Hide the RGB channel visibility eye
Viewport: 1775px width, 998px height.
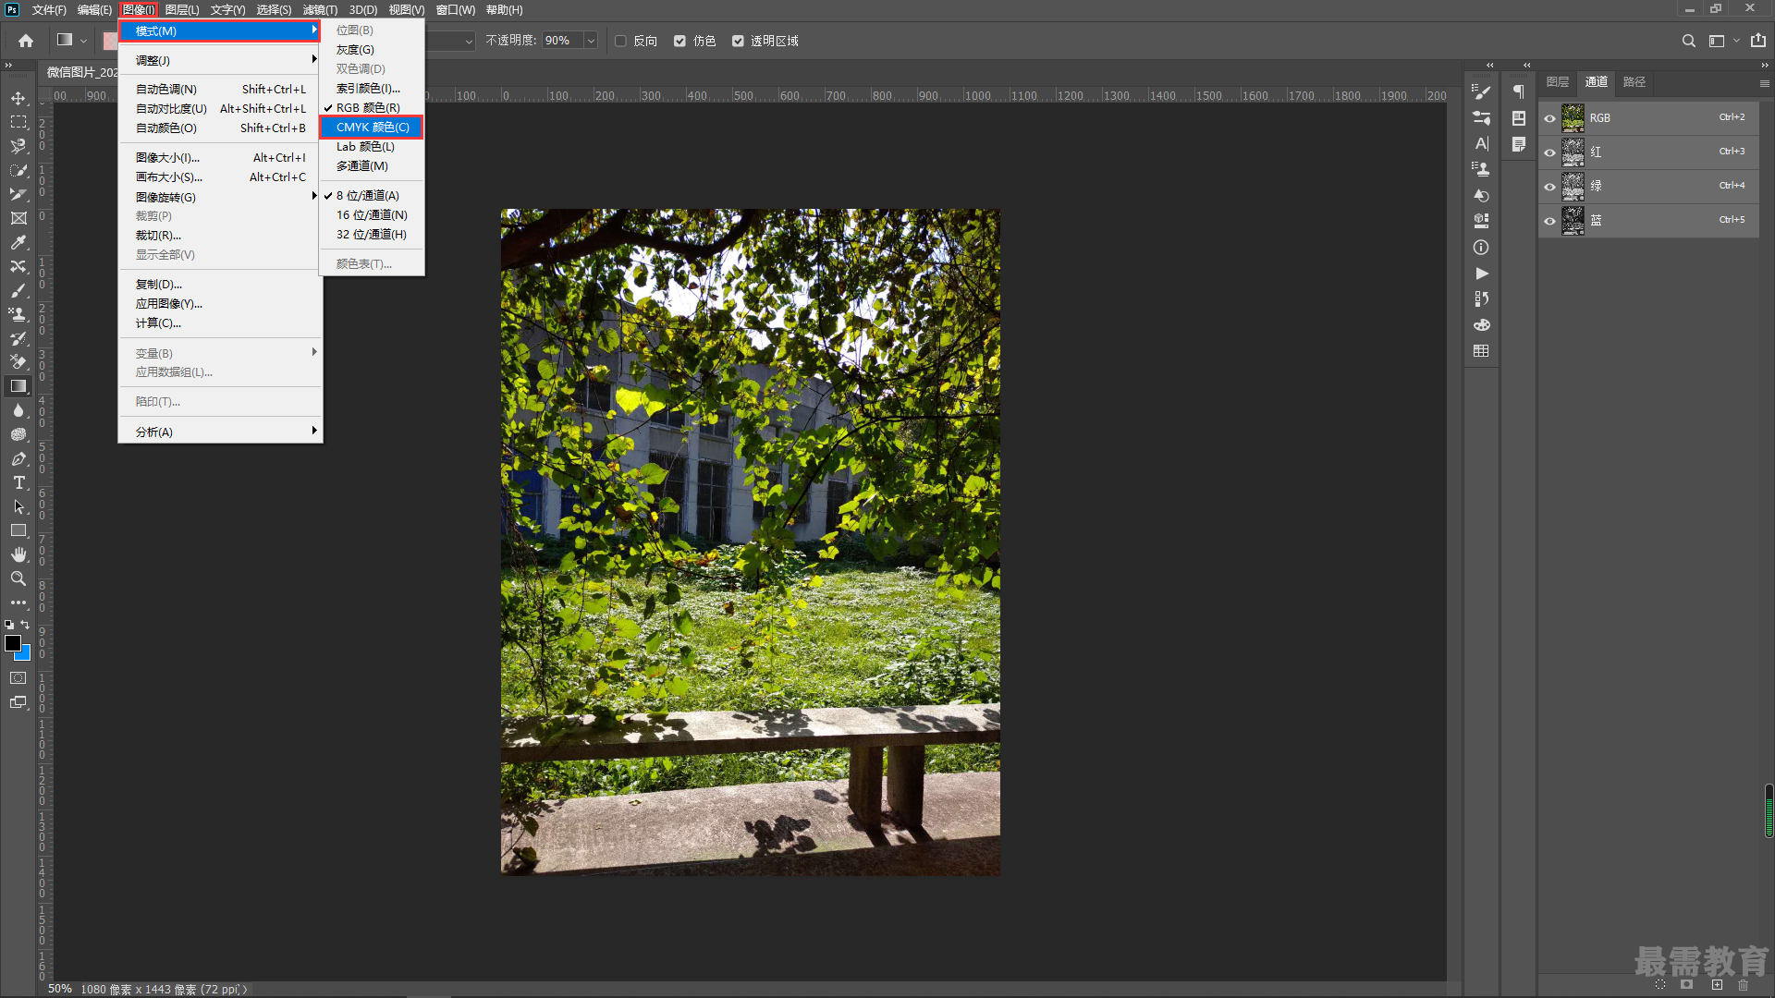(x=1550, y=118)
